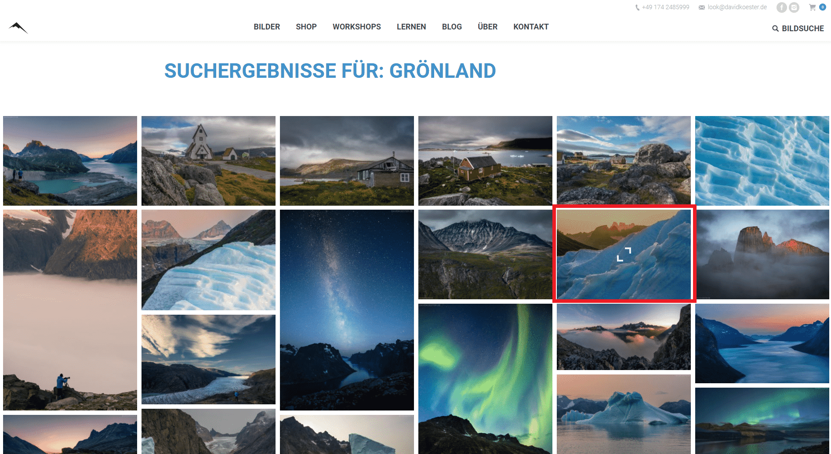Screen dimensions: 831x454
Task: Click the mountain logo home icon
Action: (x=18, y=28)
